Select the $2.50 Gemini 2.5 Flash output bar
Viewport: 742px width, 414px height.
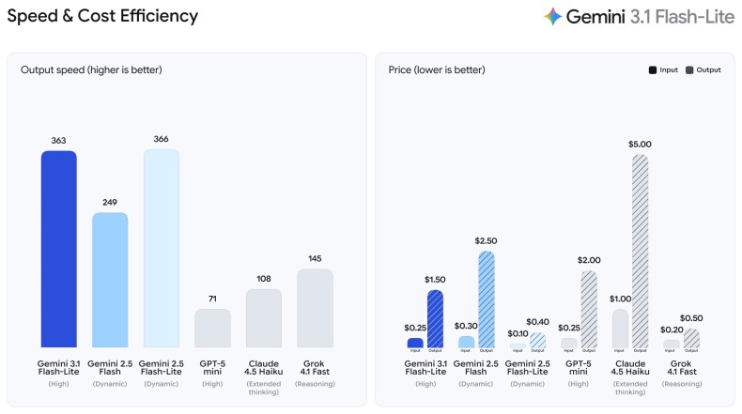(x=486, y=299)
